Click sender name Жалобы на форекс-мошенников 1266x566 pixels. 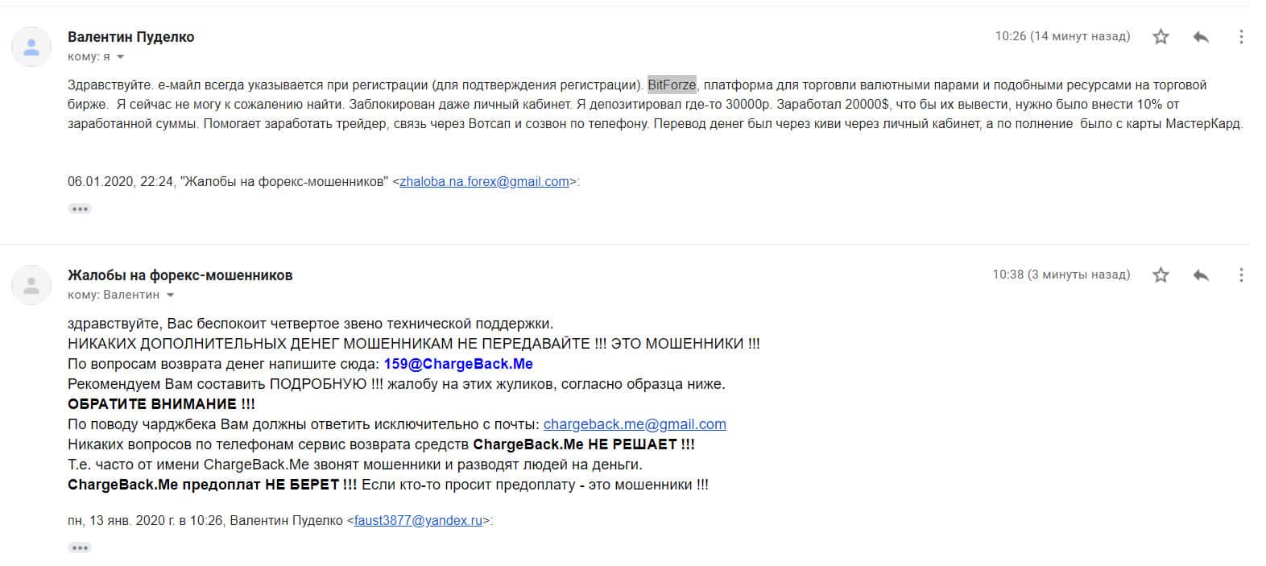click(x=180, y=275)
